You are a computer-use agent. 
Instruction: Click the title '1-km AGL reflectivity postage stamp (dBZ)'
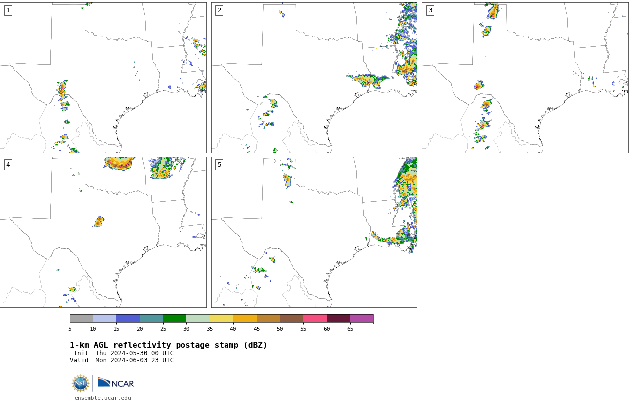click(168, 345)
